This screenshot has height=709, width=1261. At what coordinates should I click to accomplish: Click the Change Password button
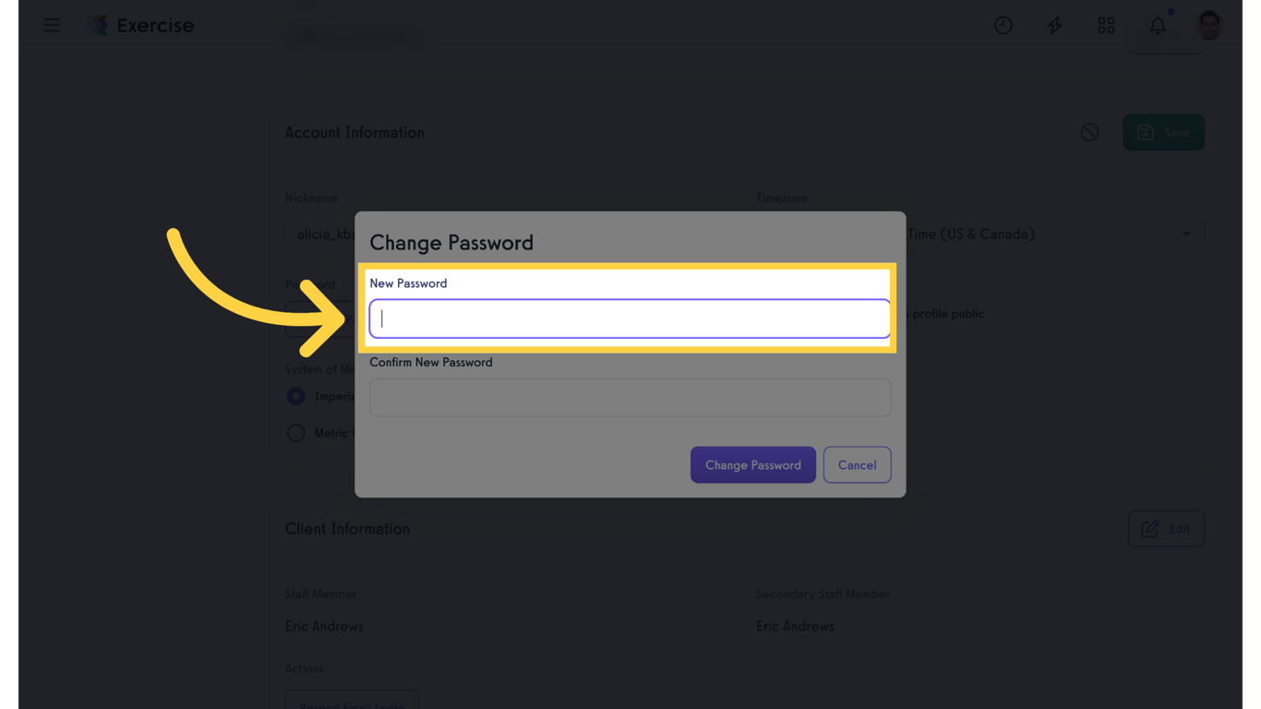pyautogui.click(x=752, y=464)
